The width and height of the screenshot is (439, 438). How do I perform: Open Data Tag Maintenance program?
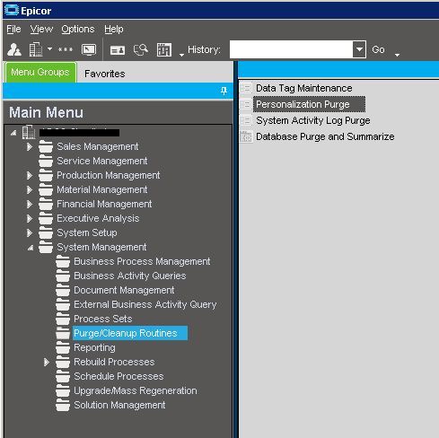pyautogui.click(x=304, y=88)
